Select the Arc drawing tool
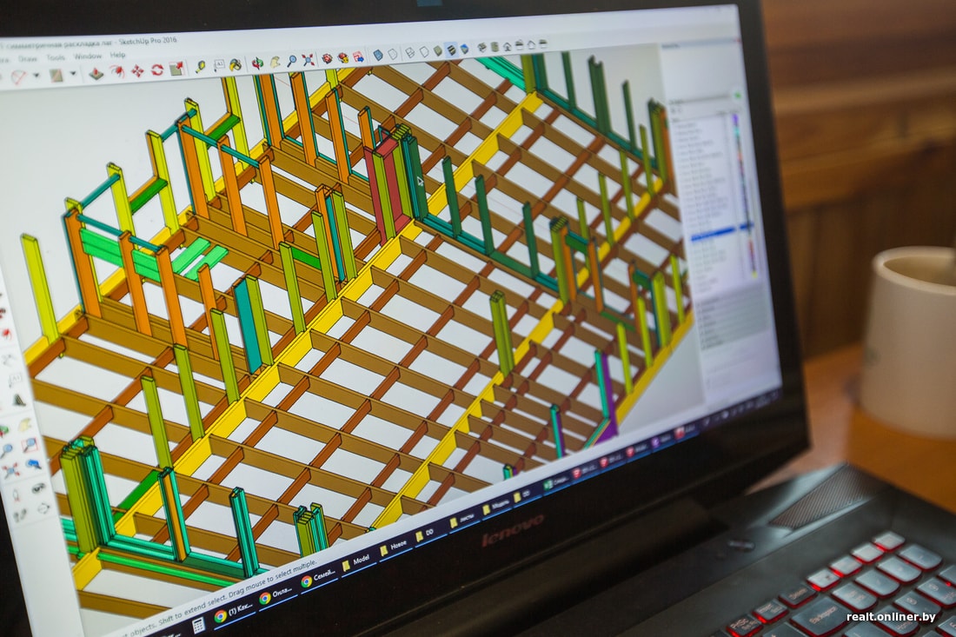 tap(17, 76)
